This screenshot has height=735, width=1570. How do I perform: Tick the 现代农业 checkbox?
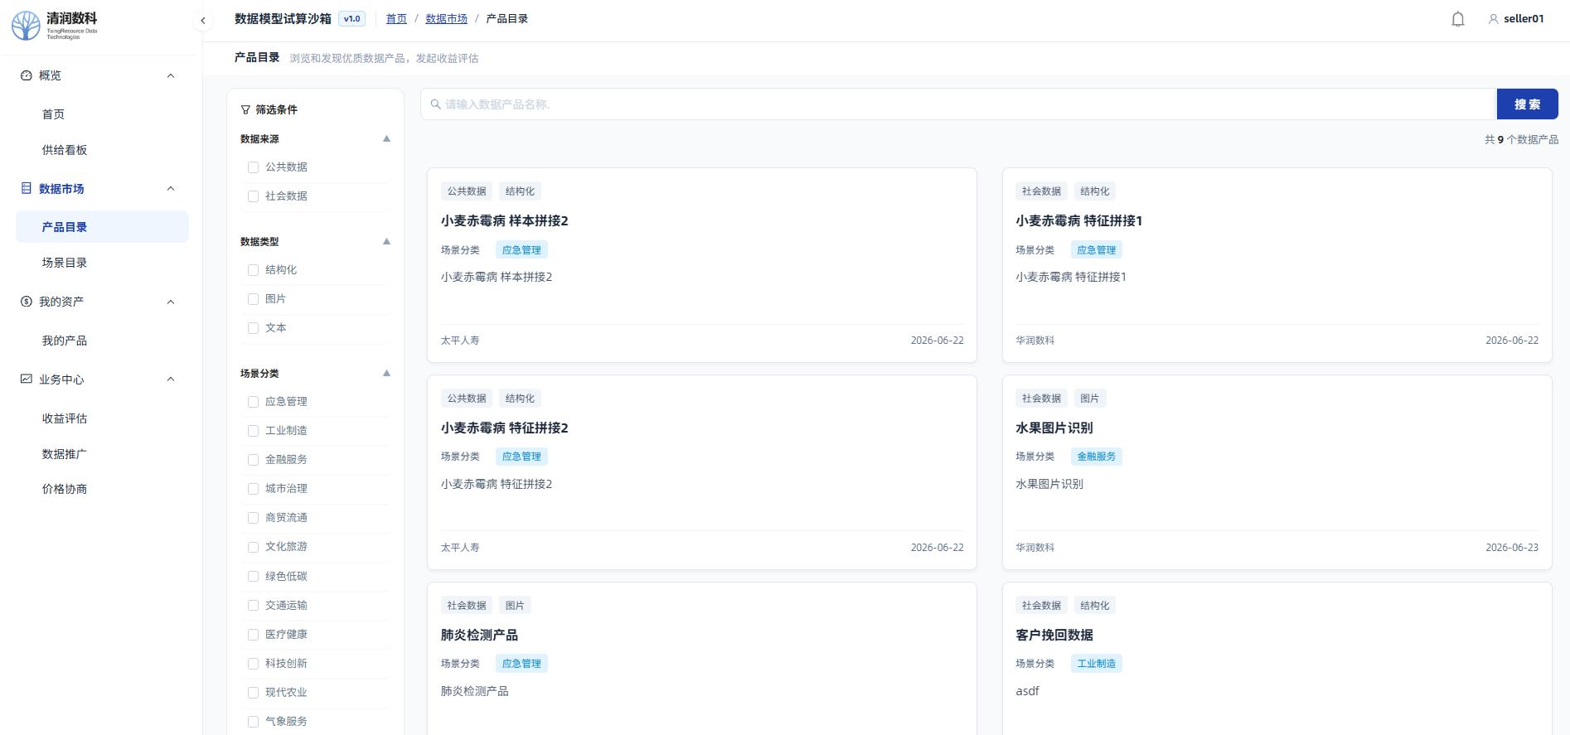click(254, 693)
